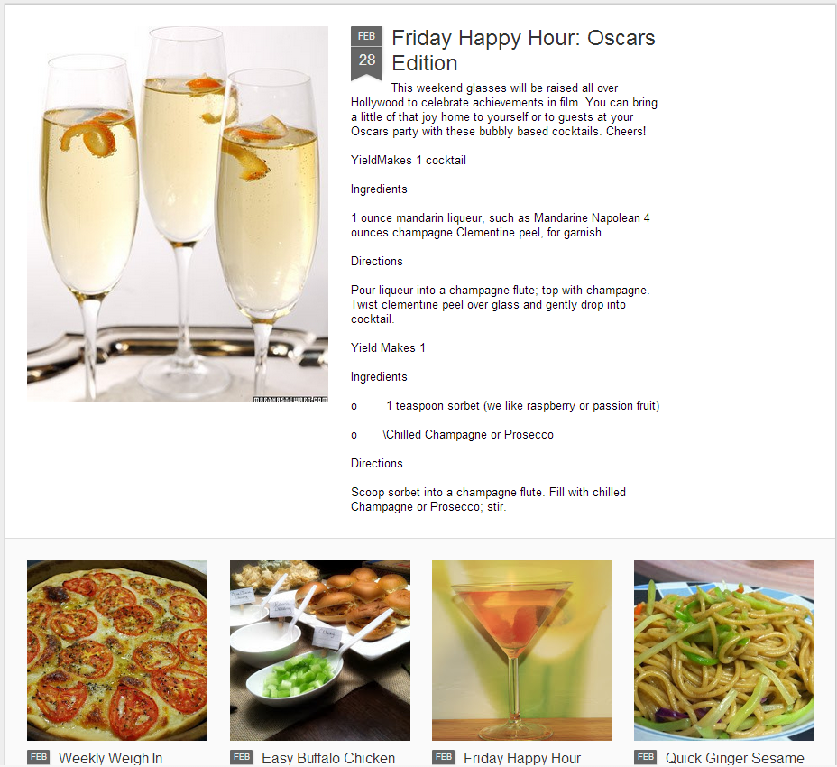This screenshot has height=767, width=837.
Task: Open the martini glass cocktail thumbnail
Action: tap(522, 650)
